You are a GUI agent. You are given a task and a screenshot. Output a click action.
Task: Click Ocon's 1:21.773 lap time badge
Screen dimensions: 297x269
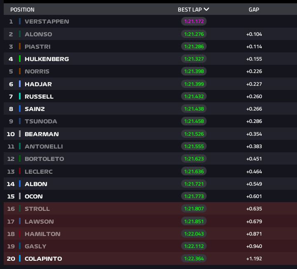coord(194,196)
